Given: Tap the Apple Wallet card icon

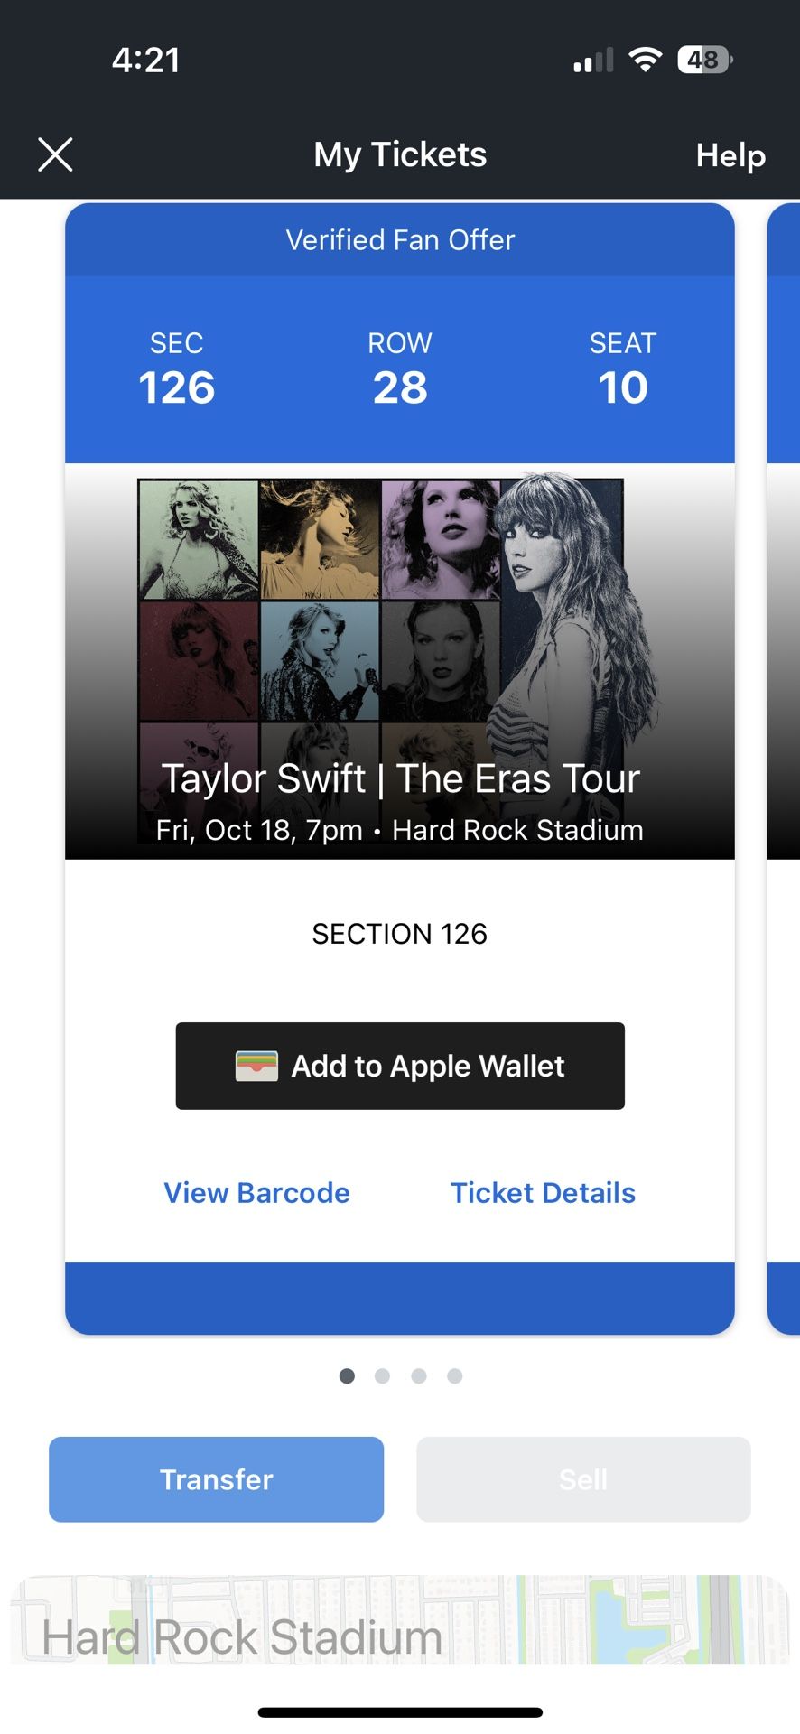Looking at the screenshot, I should pos(256,1066).
